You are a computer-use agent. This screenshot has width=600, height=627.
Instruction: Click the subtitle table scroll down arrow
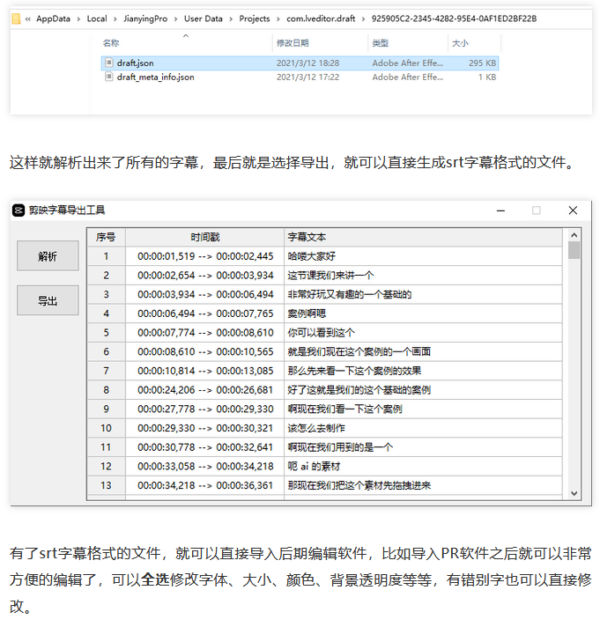point(574,493)
